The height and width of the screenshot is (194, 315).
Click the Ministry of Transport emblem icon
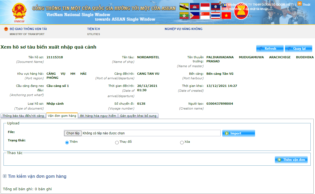[6, 29]
